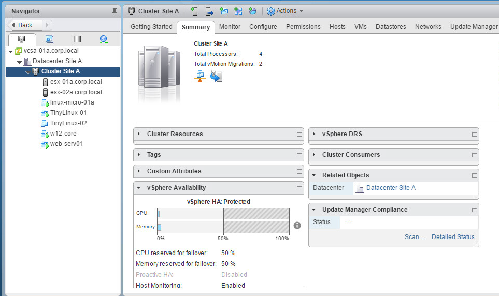Open the Datacenter Site A link
This screenshot has height=296, width=499.
pos(390,188)
